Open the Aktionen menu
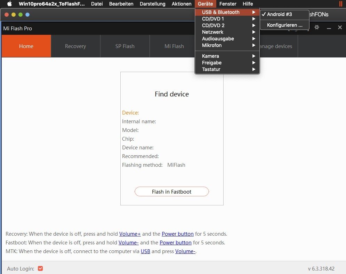This screenshot has height=274, width=346. click(x=182, y=4)
